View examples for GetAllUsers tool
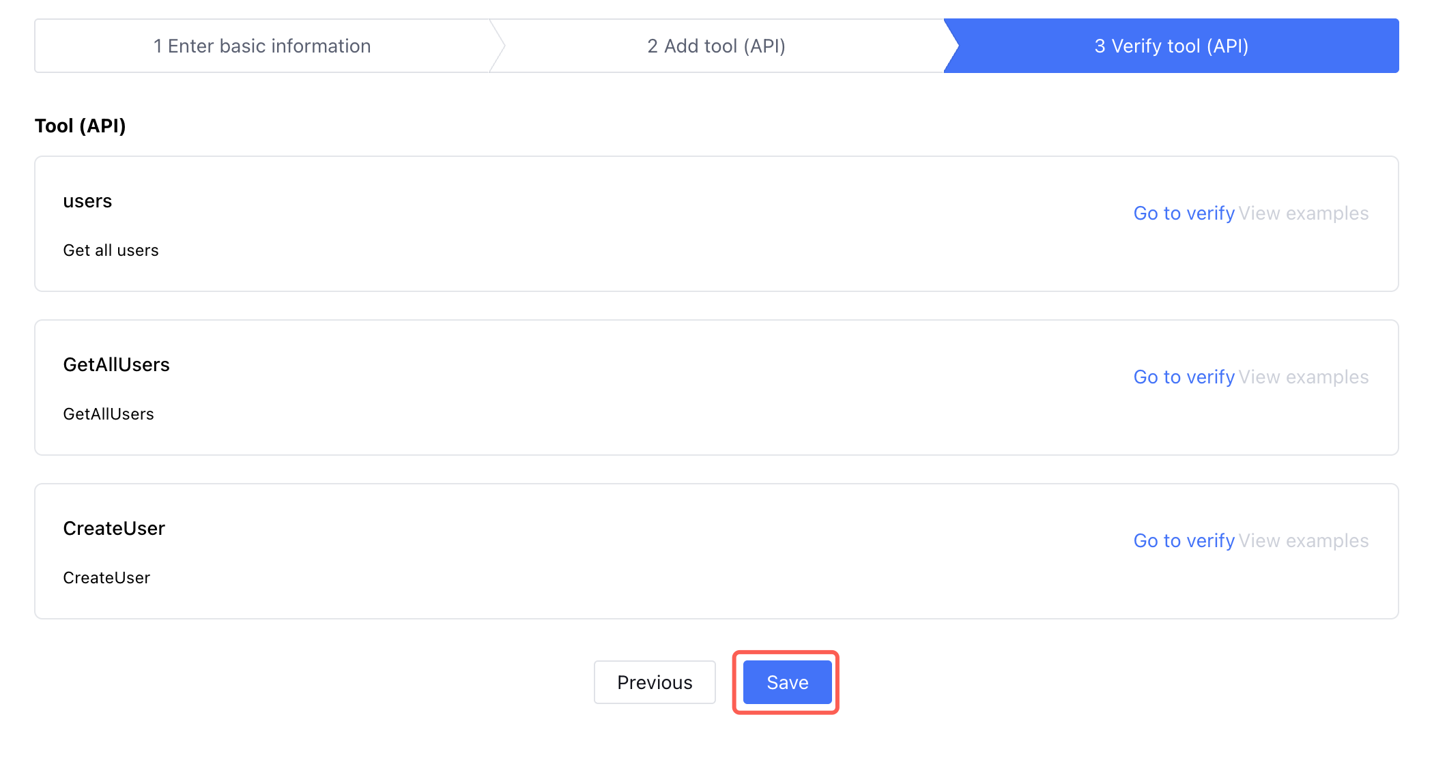This screenshot has height=760, width=1447. coord(1304,377)
